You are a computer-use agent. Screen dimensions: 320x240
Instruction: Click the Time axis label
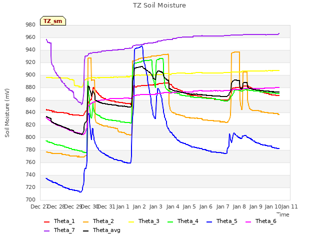tap(283, 214)
